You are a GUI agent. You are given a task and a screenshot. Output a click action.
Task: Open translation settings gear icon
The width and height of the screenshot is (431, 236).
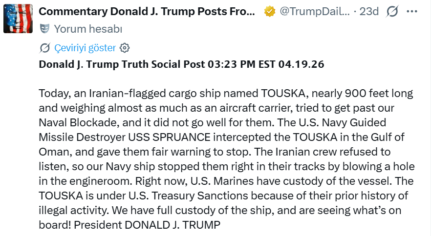pos(125,48)
